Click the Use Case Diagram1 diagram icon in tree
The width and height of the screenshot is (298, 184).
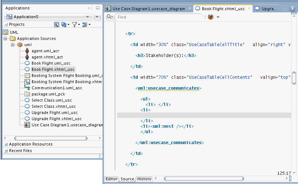coord(27,125)
